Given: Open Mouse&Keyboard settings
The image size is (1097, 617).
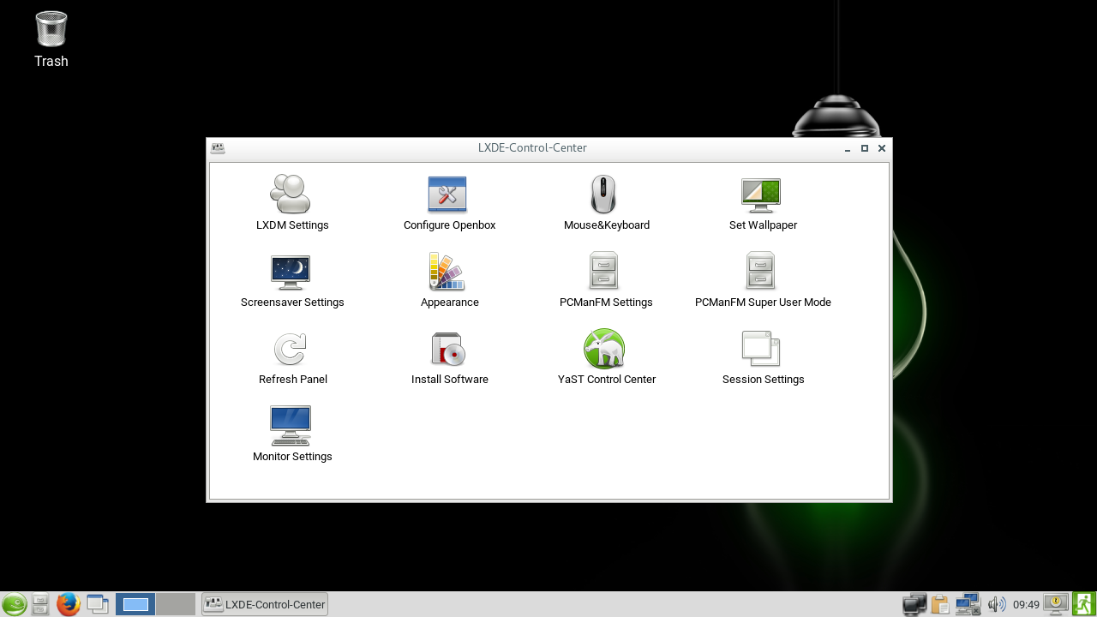Looking at the screenshot, I should [603, 195].
